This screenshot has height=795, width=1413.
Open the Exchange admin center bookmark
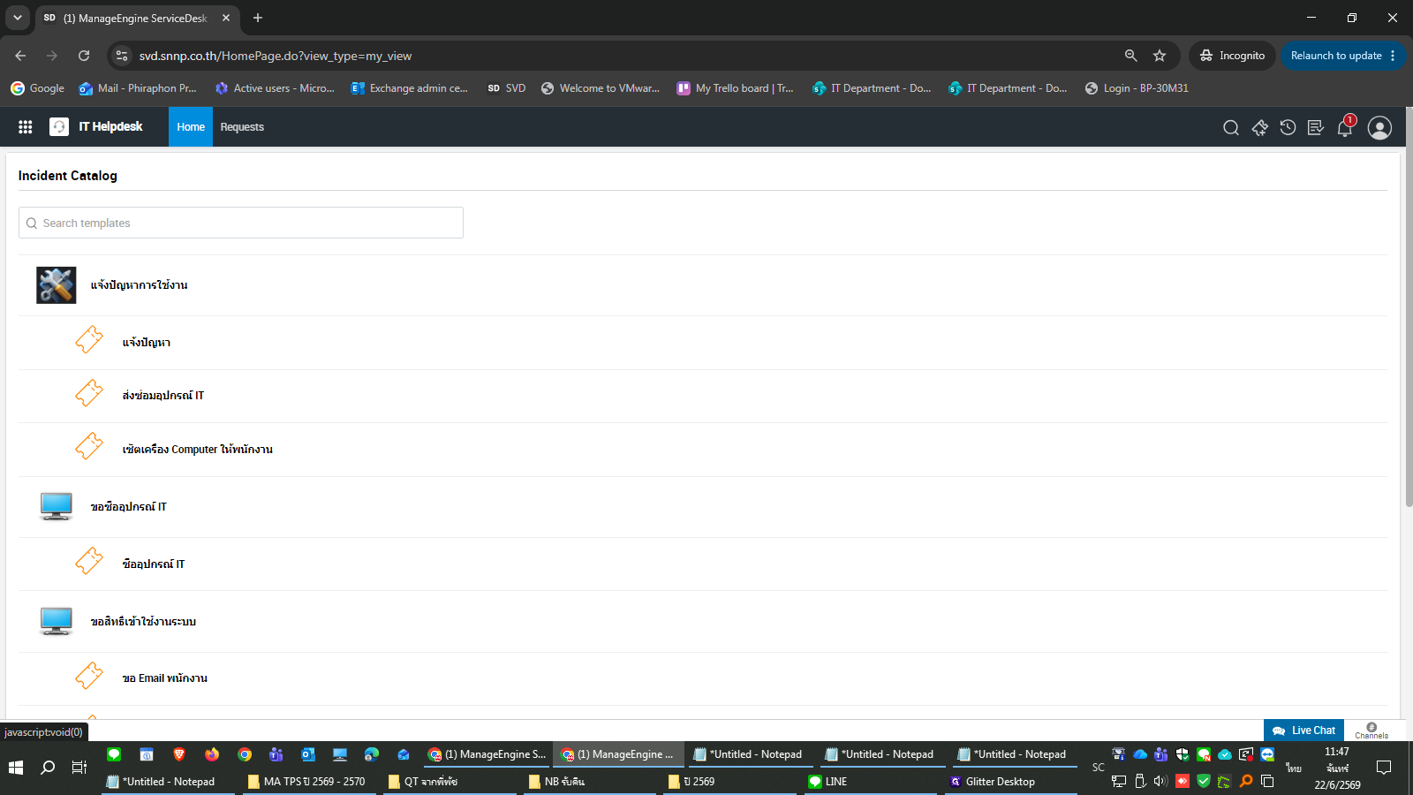(410, 88)
